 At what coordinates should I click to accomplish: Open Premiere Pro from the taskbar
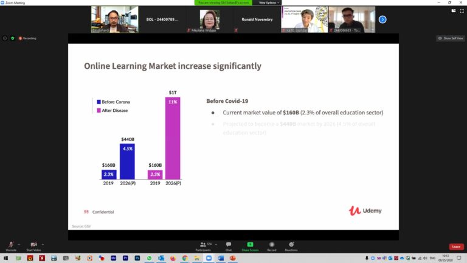(125, 258)
